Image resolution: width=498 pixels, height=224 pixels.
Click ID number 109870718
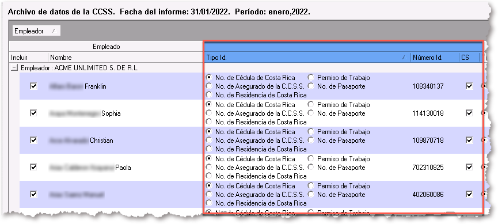(428, 140)
